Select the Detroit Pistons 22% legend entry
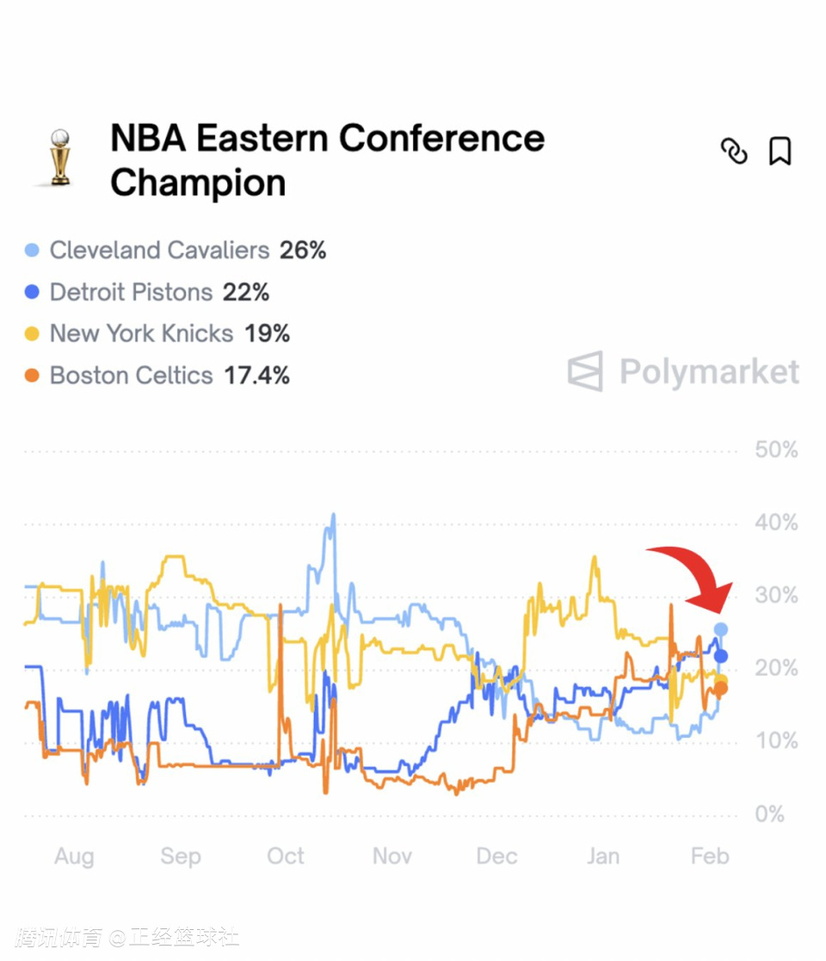This screenshot has height=961, width=826. point(159,293)
